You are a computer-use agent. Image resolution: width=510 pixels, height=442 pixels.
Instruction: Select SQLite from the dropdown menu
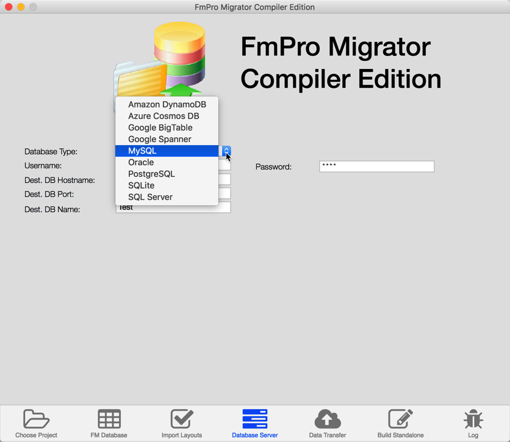tap(167, 185)
